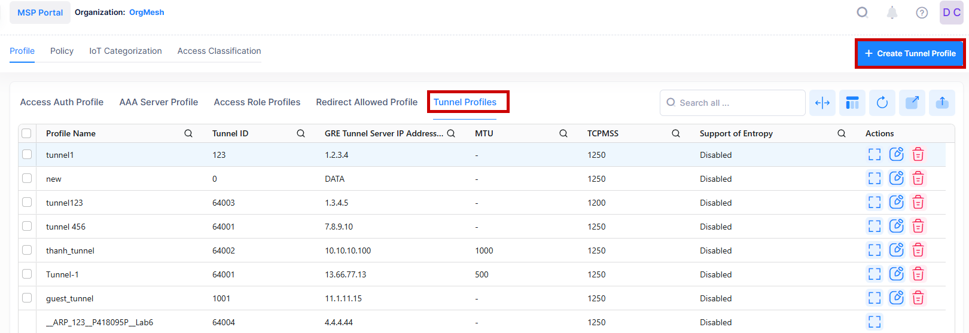Open the column settings icon
Image resolution: width=969 pixels, height=333 pixels.
tap(852, 103)
